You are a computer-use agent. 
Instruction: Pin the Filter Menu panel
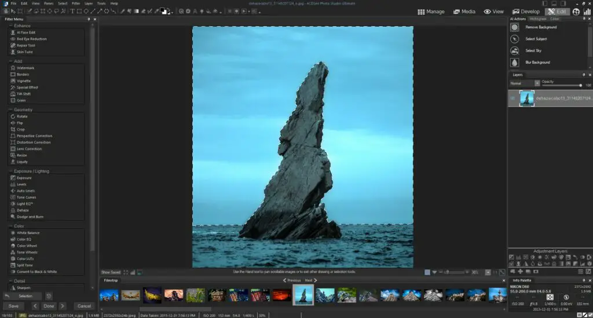(x=89, y=19)
